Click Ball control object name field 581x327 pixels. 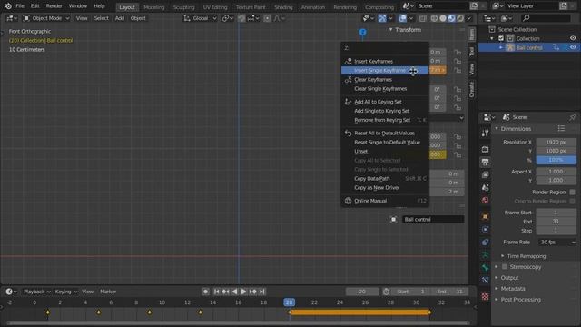click(x=433, y=220)
